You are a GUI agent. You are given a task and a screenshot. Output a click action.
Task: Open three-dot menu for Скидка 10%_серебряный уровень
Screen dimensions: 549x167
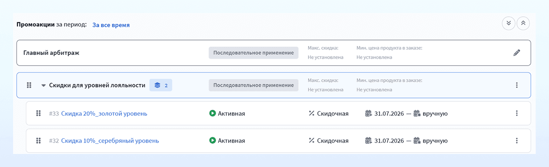[x=517, y=140]
